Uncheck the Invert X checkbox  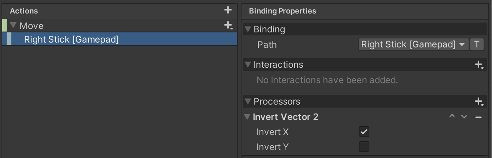(364, 132)
